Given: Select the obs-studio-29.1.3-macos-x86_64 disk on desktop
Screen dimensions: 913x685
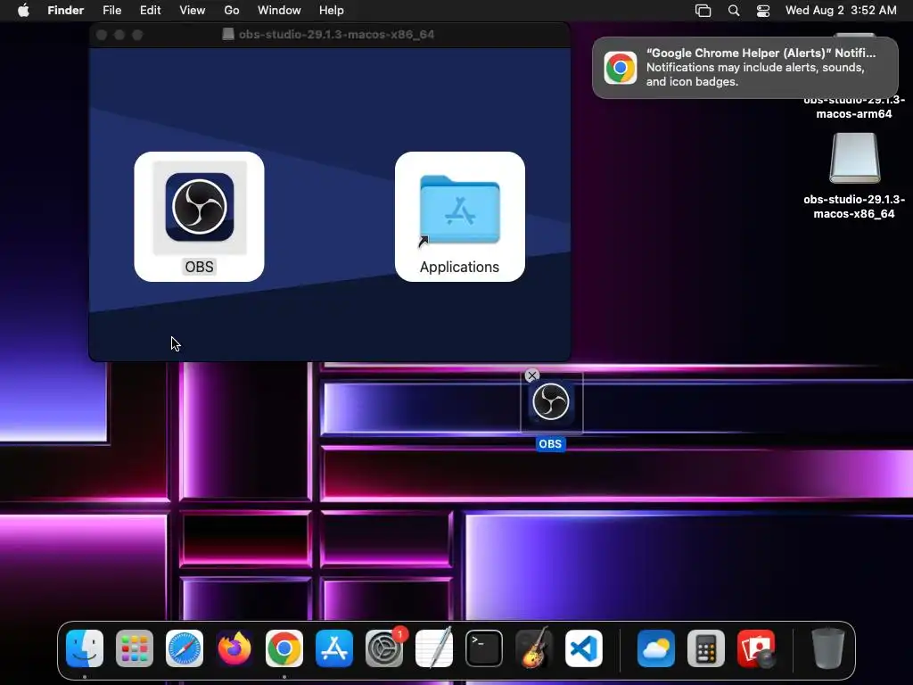Looking at the screenshot, I should click(854, 159).
